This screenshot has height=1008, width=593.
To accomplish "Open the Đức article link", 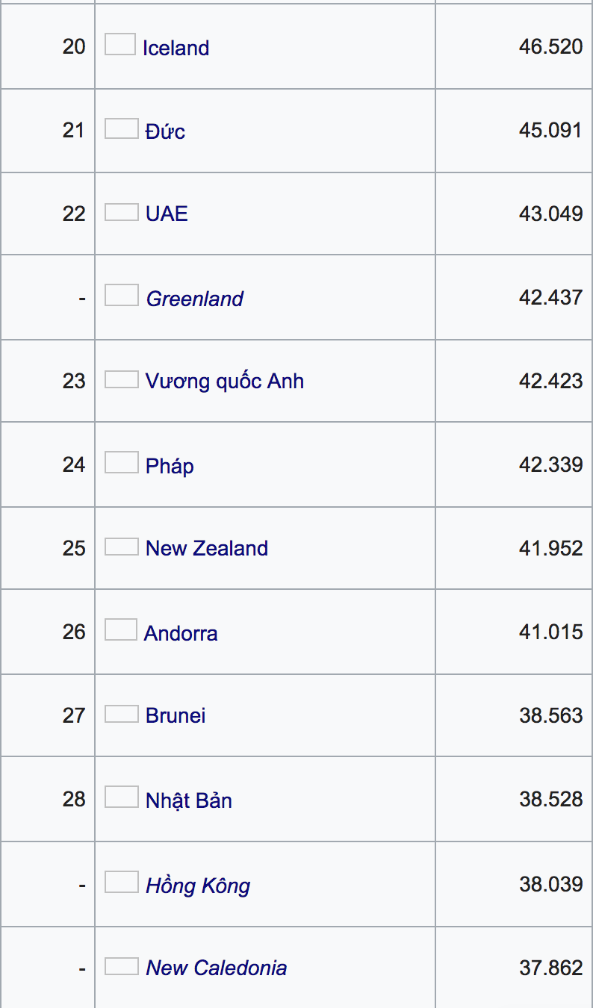I will tap(165, 131).
